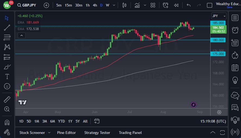This screenshot has height=138, width=241.
Task: Open the more timeframes dropdown arrow
Action: tap(114, 5)
